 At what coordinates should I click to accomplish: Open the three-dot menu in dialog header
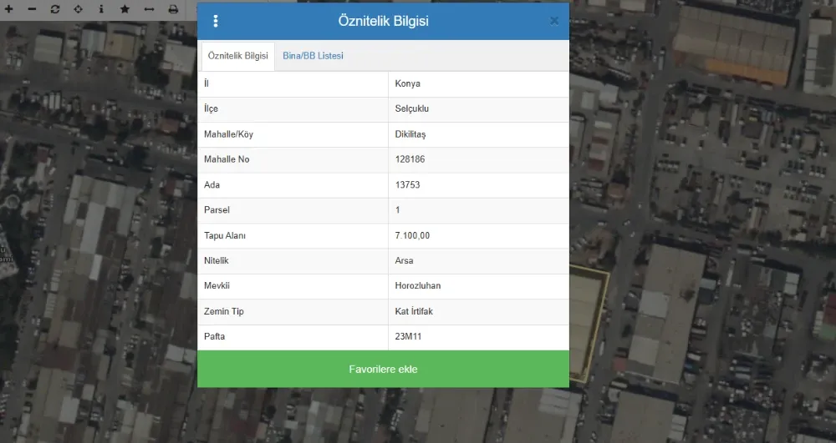pyautogui.click(x=216, y=22)
